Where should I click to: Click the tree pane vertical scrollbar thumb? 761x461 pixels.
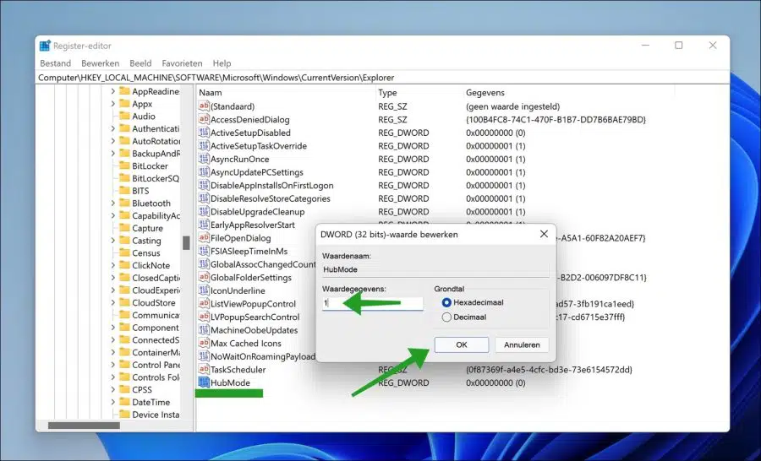pyautogui.click(x=186, y=243)
